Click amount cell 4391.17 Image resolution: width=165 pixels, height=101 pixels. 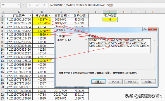[79, 95]
